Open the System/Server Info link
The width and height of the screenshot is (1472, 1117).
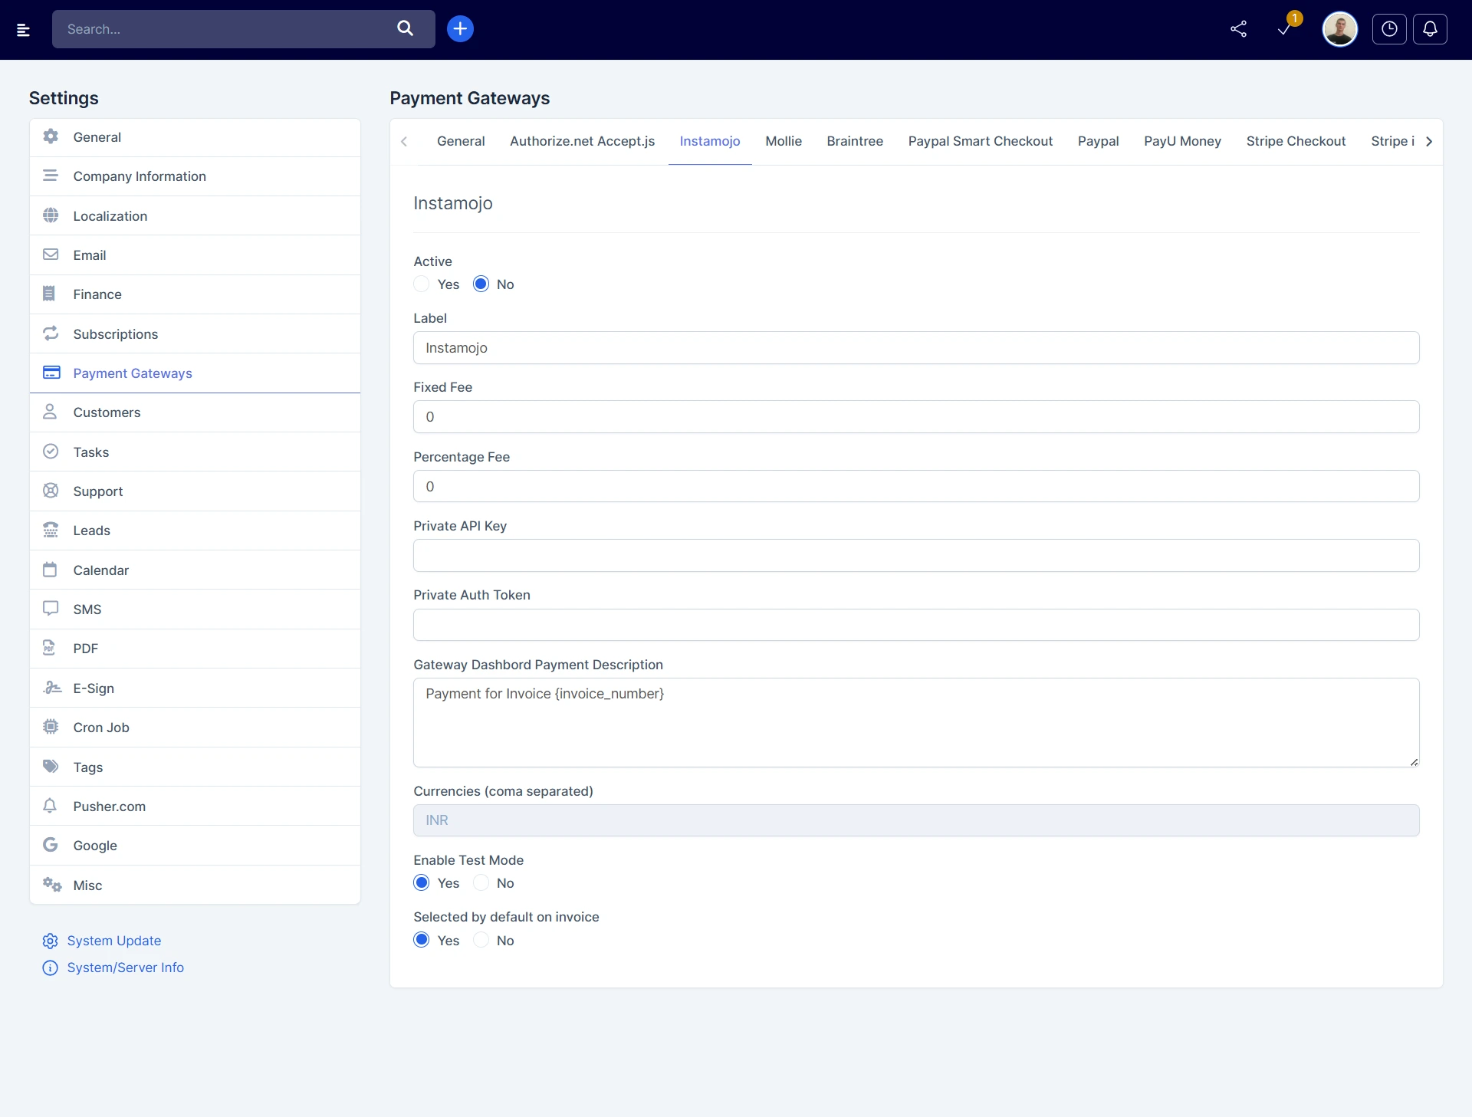125,968
